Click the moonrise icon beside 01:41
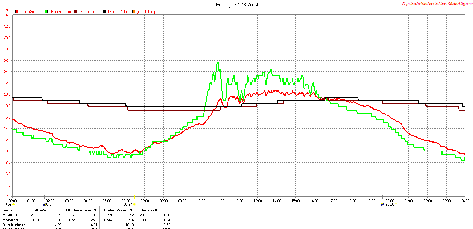This screenshot has height=229, width=473. click(44, 204)
